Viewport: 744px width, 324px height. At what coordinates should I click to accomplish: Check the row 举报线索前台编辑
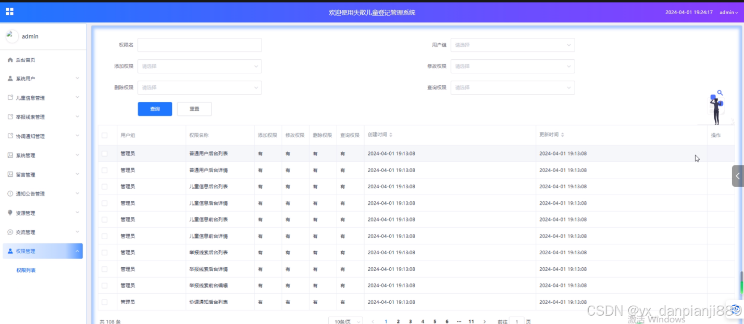click(105, 286)
